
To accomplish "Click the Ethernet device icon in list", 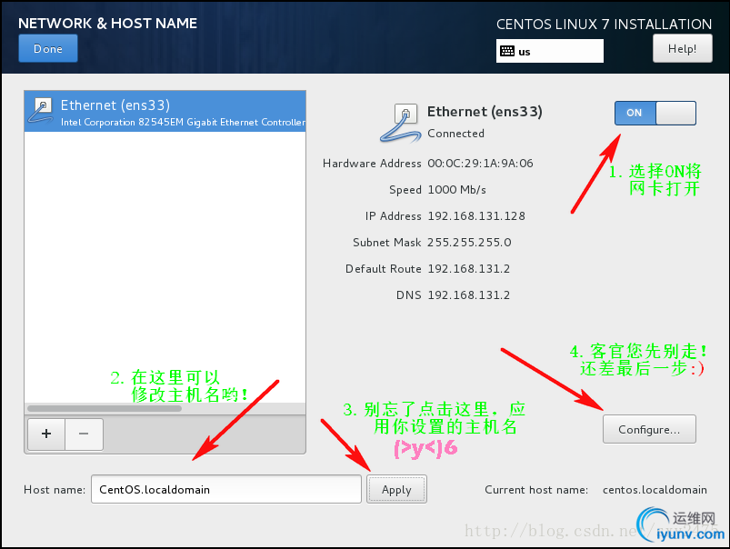I will point(41,110).
